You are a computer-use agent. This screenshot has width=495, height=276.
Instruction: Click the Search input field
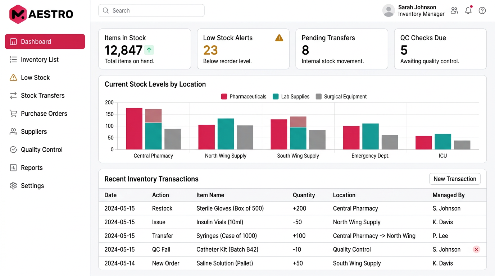pos(151,11)
